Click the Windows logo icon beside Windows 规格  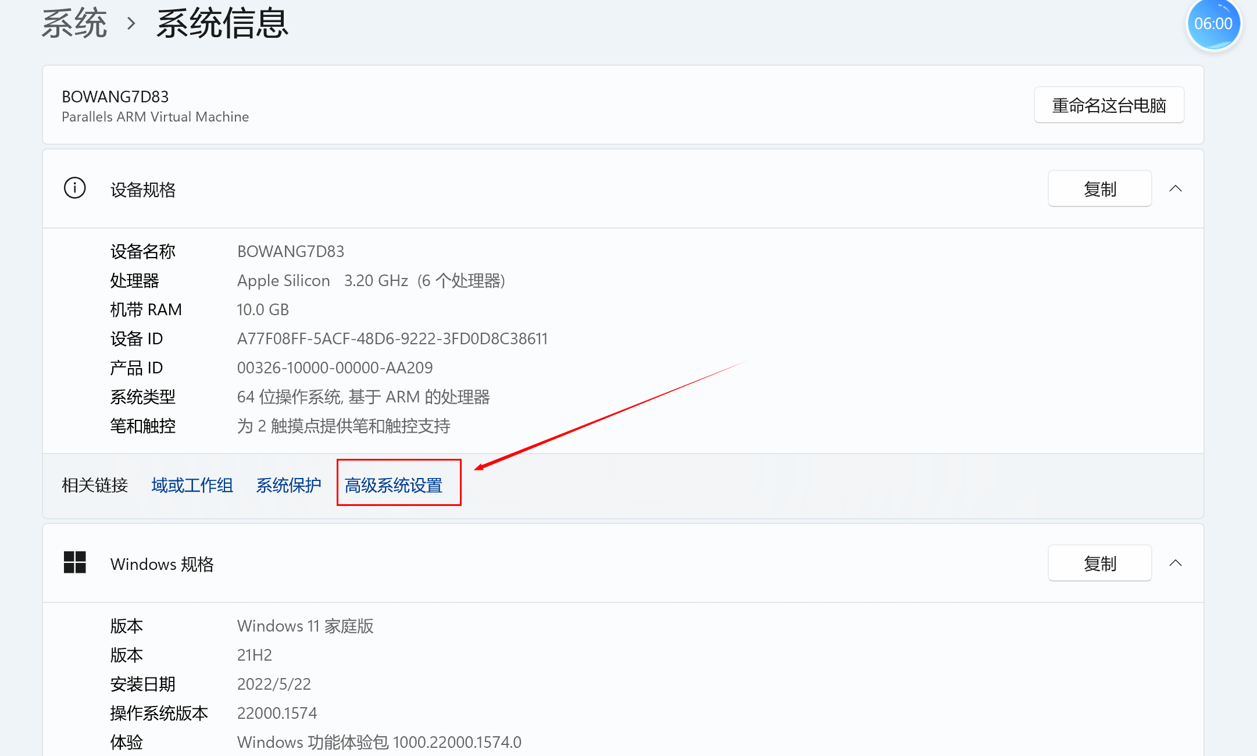(74, 562)
